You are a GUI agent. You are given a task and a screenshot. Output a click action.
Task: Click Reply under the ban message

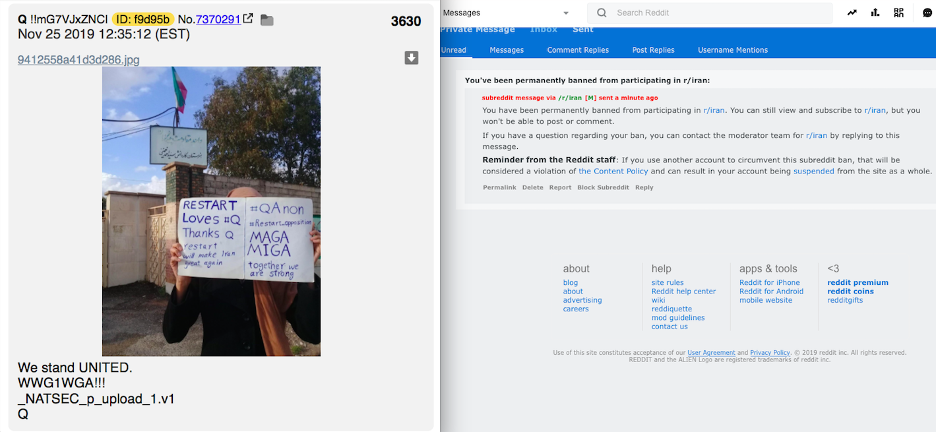(x=644, y=187)
